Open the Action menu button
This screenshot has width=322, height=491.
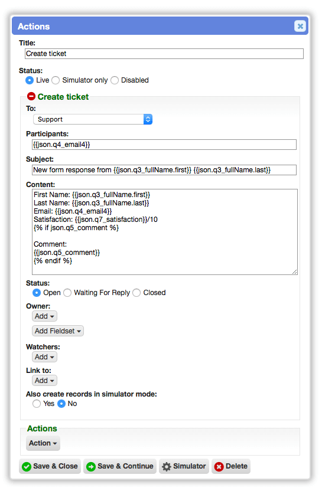[43, 443]
